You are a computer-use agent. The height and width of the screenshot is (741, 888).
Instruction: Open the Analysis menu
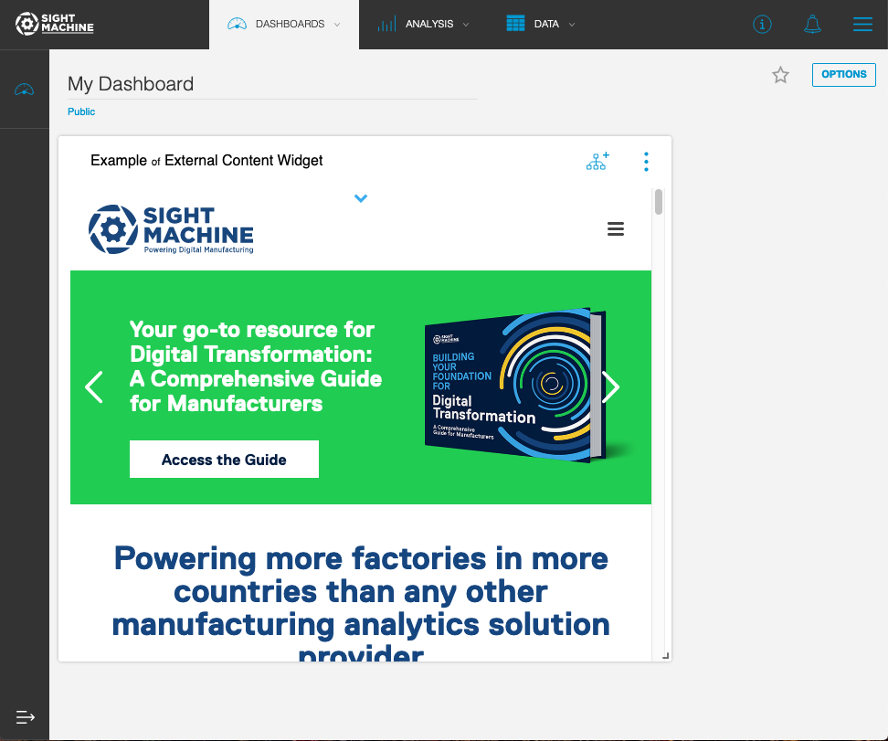coord(424,25)
